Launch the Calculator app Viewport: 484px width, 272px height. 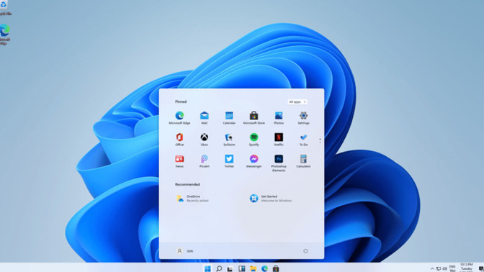(303, 161)
